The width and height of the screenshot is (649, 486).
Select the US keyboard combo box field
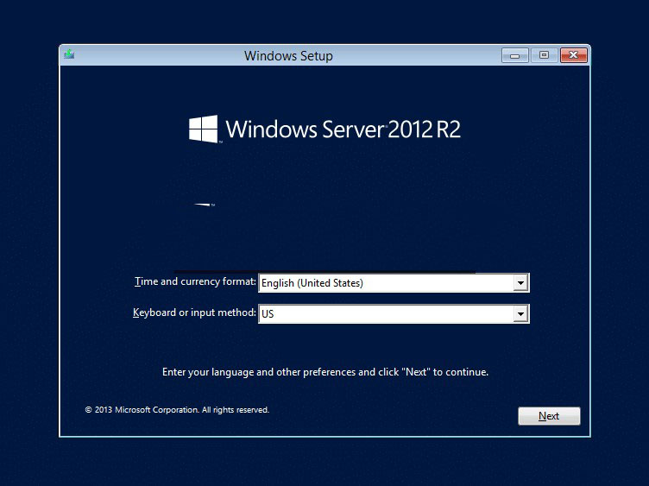click(394, 314)
